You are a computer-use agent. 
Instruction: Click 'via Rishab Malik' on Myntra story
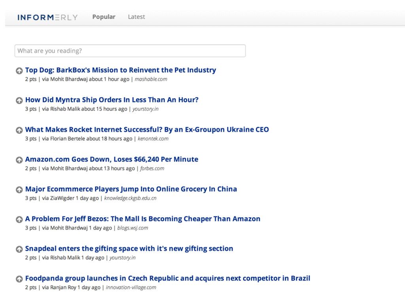coord(61,109)
